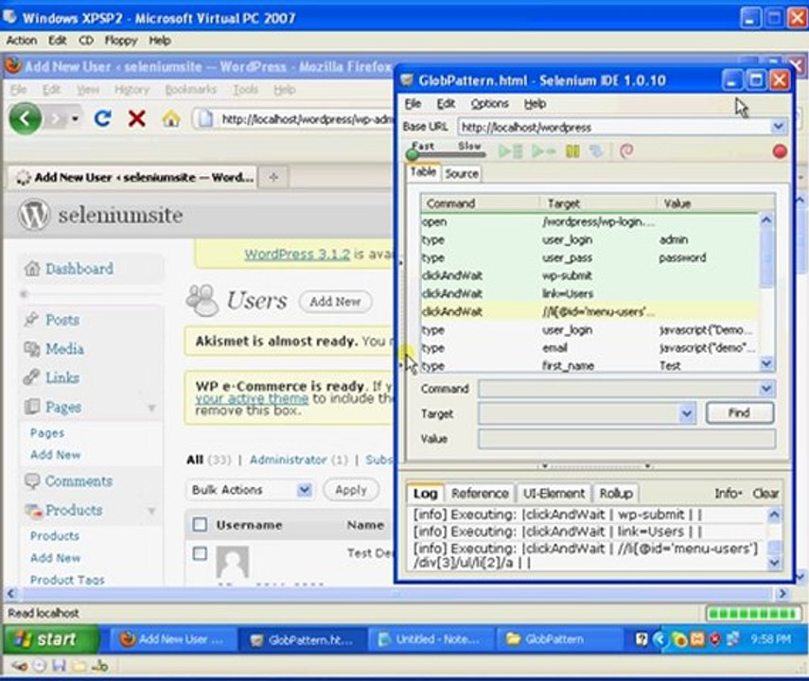
Task: Open the Target field dropdown arrow
Action: pos(686,413)
